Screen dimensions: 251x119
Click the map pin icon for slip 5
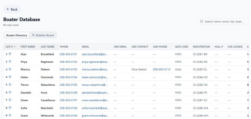[x=10, y=85]
